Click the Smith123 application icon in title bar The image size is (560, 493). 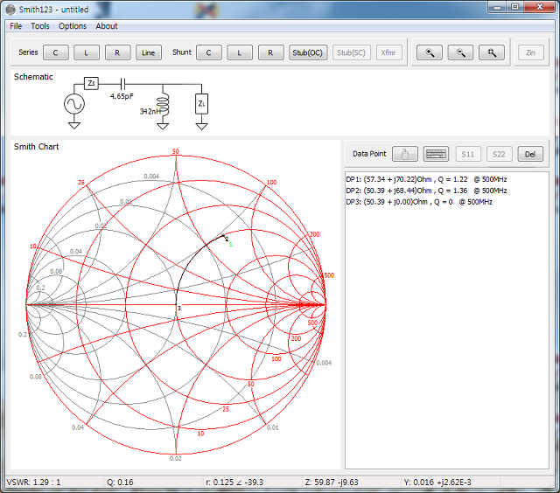[11, 10]
